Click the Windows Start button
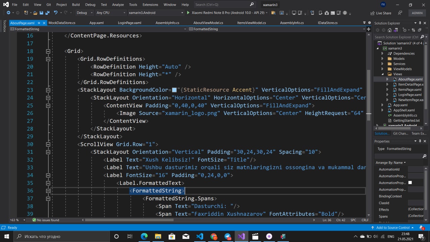Viewport: 430px width, 242px height. [7, 236]
